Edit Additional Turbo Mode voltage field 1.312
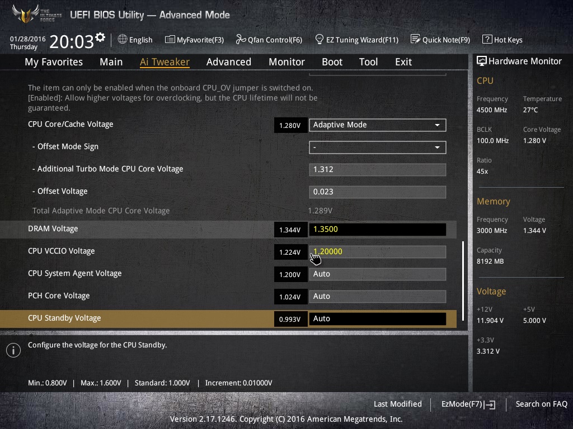The height and width of the screenshot is (429, 573). coord(378,170)
